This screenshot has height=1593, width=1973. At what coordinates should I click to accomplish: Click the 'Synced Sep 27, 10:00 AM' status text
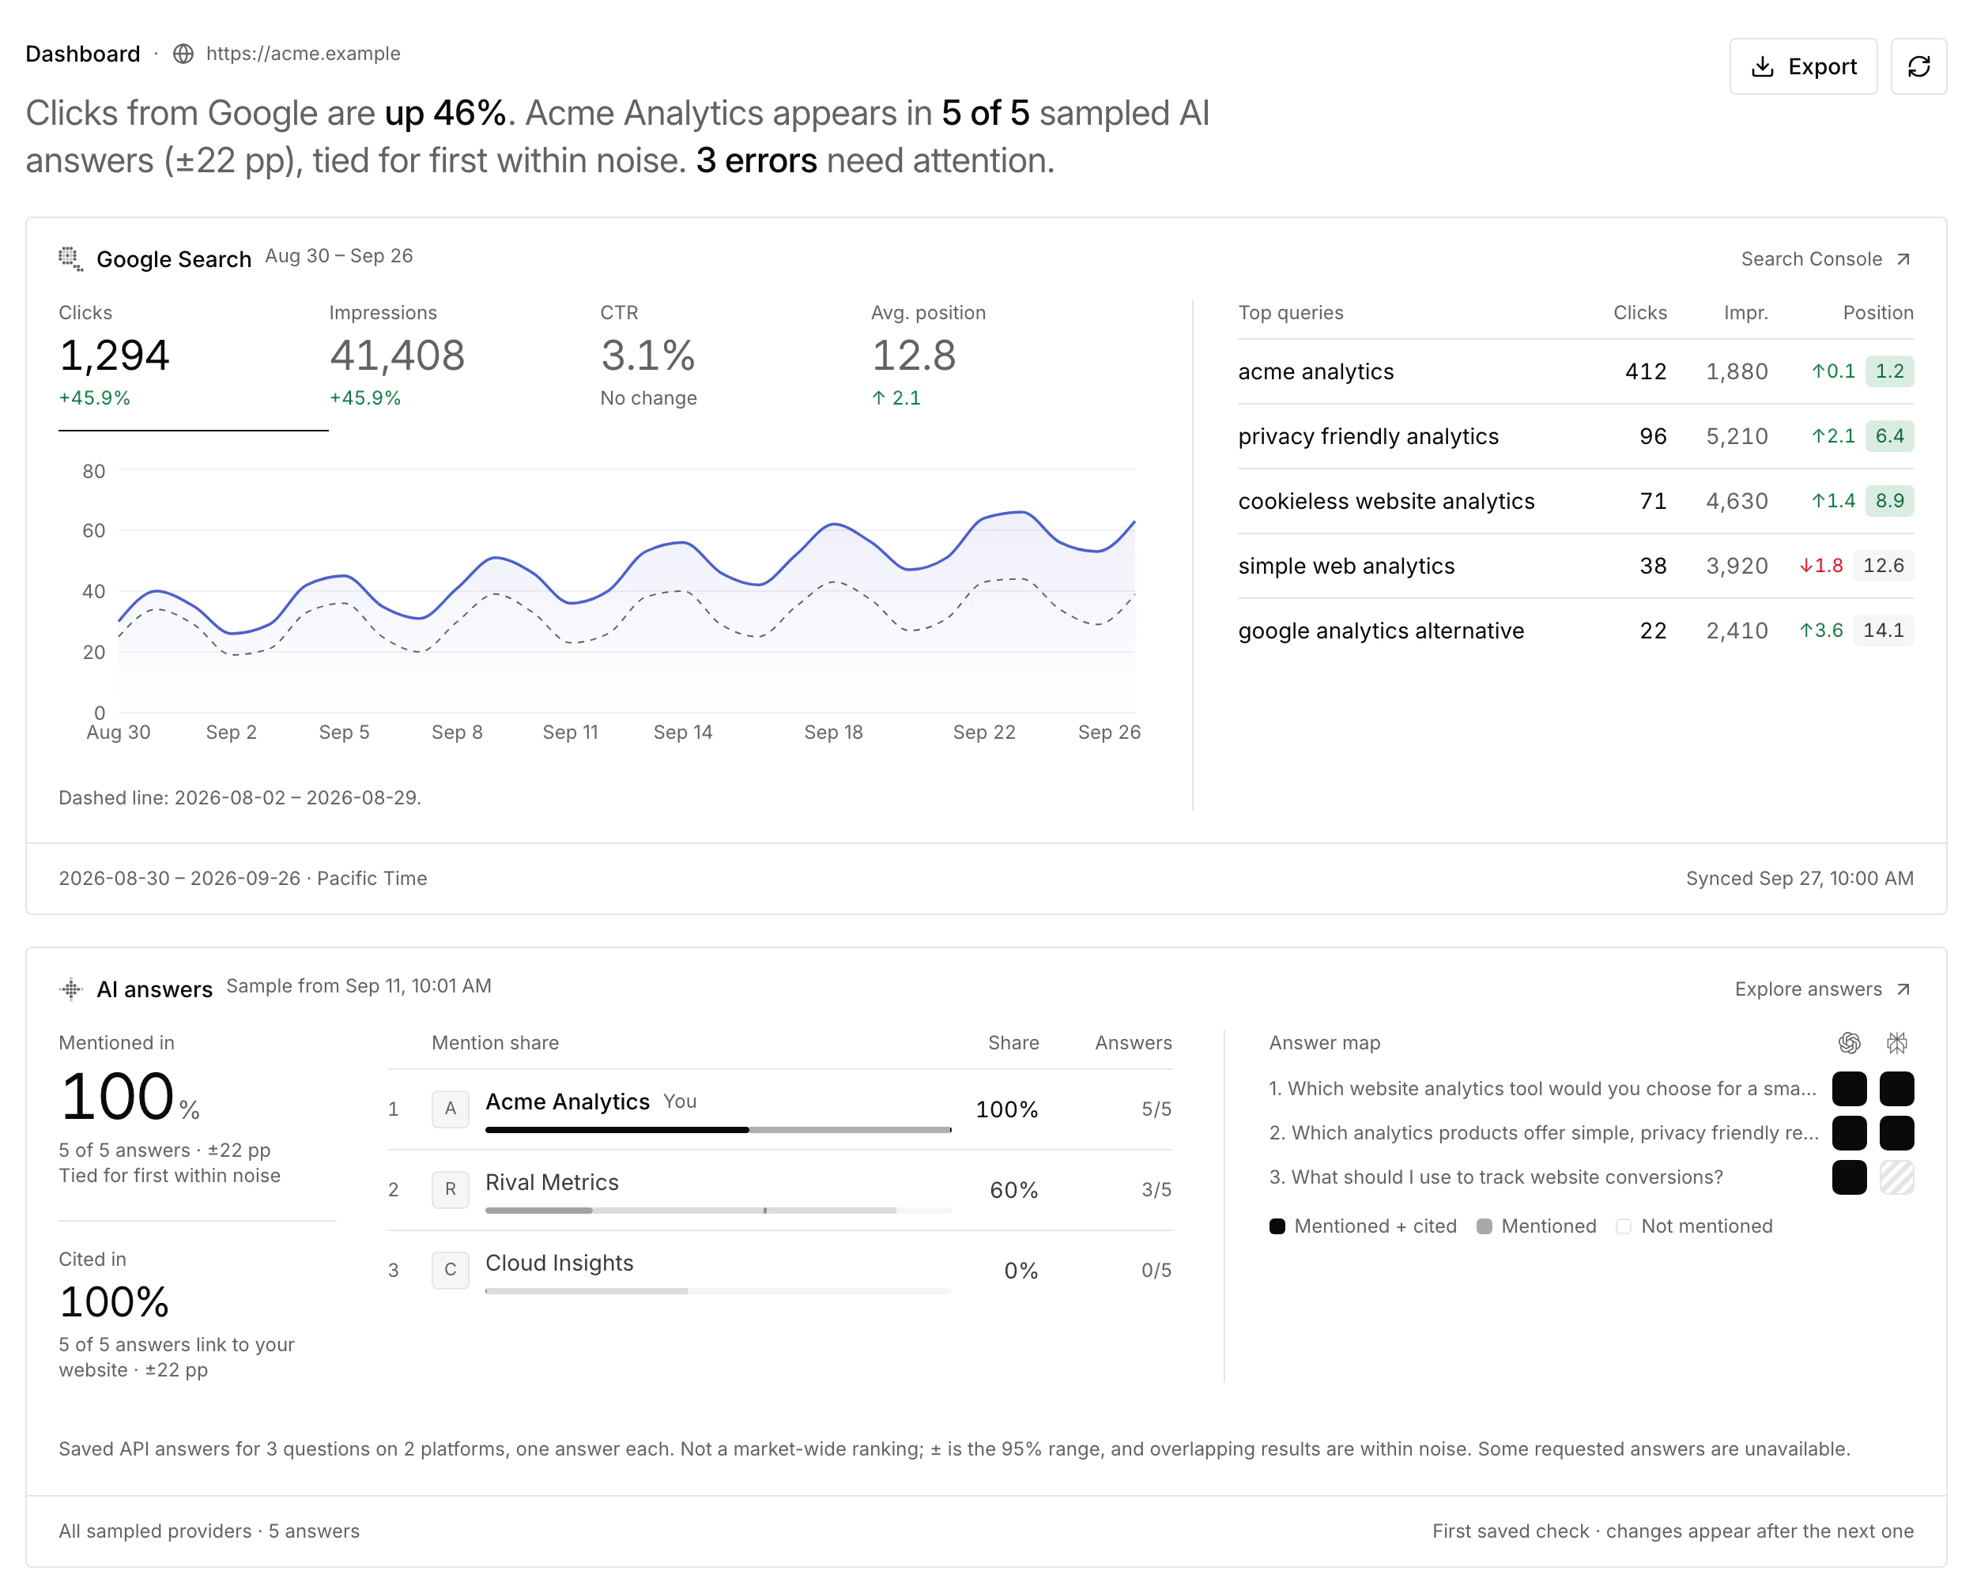[x=1799, y=878]
